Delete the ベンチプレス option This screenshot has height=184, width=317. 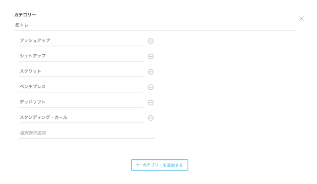point(151,87)
